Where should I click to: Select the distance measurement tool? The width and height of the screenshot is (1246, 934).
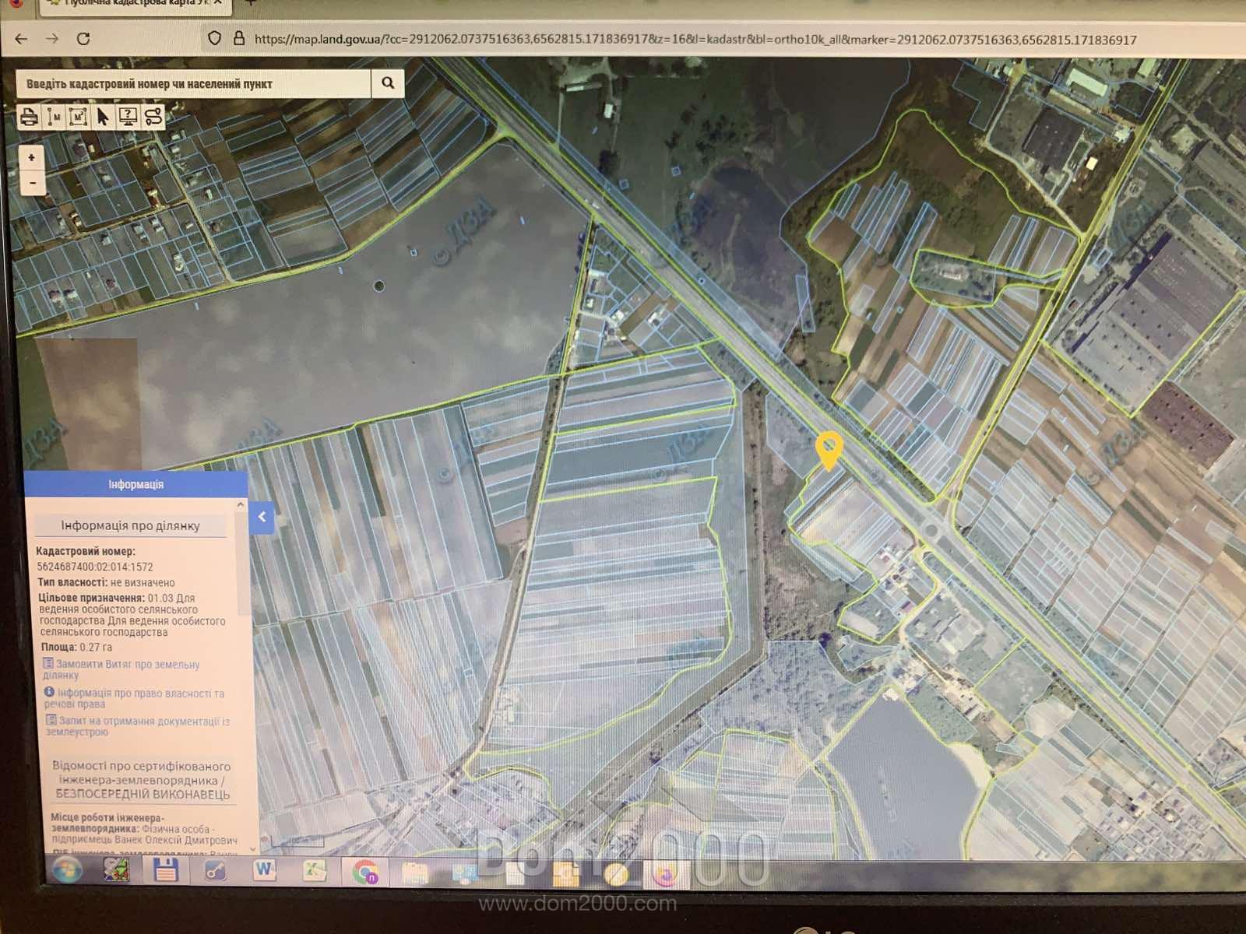tap(54, 118)
